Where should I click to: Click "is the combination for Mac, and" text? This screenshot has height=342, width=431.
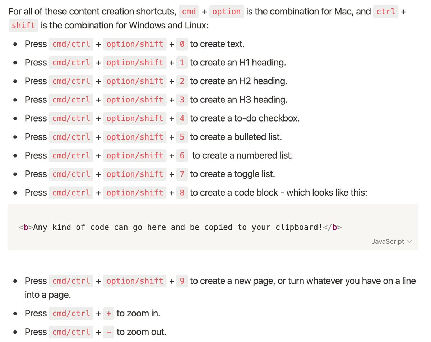coord(309,12)
